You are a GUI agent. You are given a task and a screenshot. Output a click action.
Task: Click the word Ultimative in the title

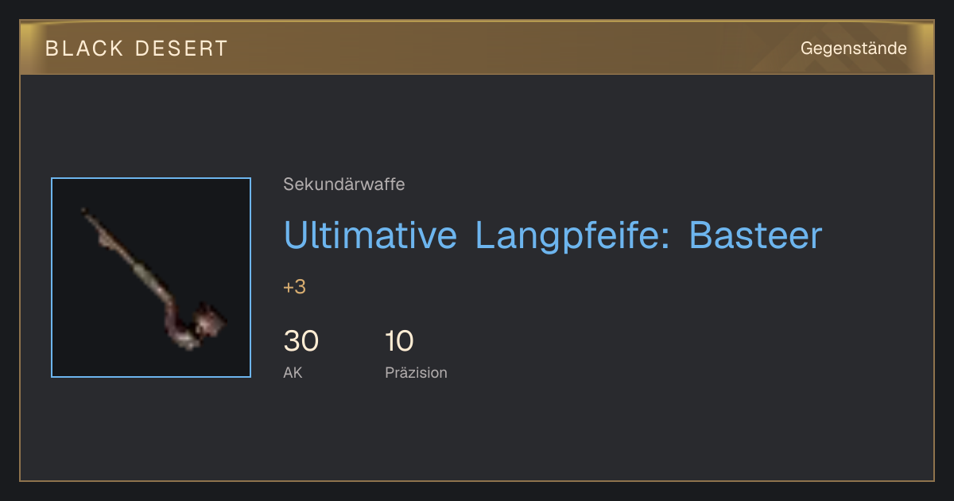click(x=370, y=235)
